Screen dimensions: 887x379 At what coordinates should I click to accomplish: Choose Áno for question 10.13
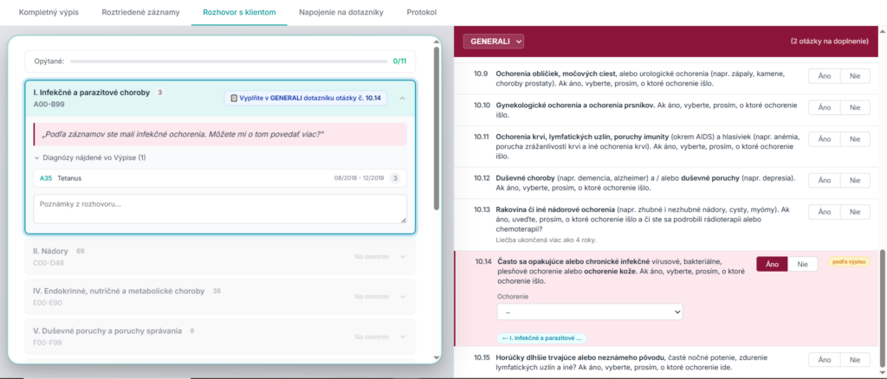point(825,212)
